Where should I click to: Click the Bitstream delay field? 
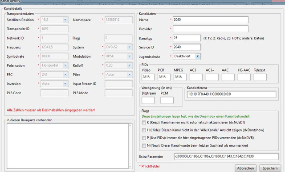[148, 100]
